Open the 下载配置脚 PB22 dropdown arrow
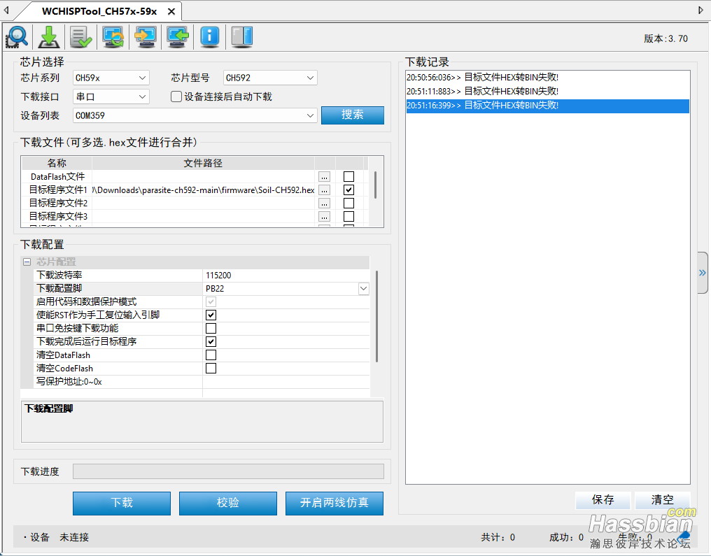 (364, 289)
